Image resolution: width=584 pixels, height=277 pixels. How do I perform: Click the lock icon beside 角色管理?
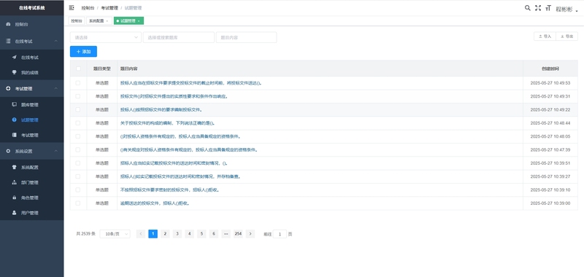(x=14, y=198)
